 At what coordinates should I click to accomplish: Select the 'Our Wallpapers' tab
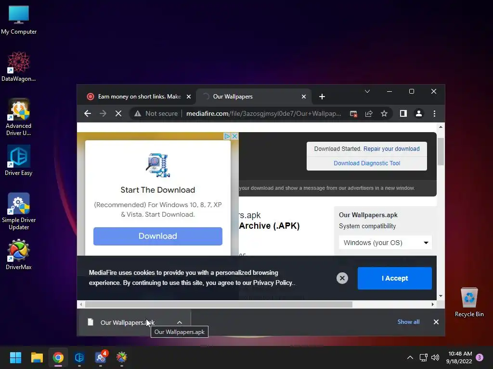click(253, 97)
